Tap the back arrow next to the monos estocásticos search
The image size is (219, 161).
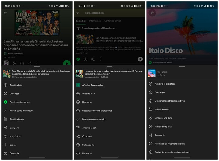(x=78, y=13)
